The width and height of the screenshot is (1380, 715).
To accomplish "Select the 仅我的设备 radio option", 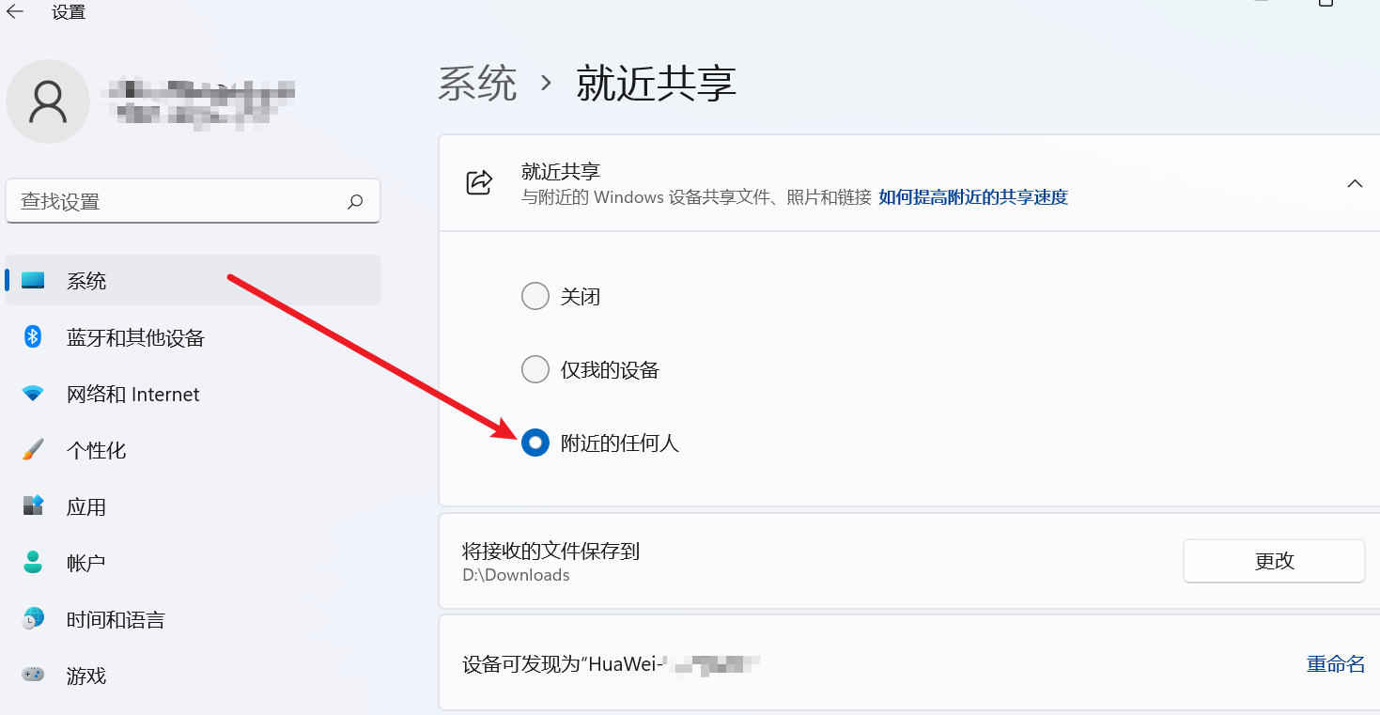I will tap(535, 369).
